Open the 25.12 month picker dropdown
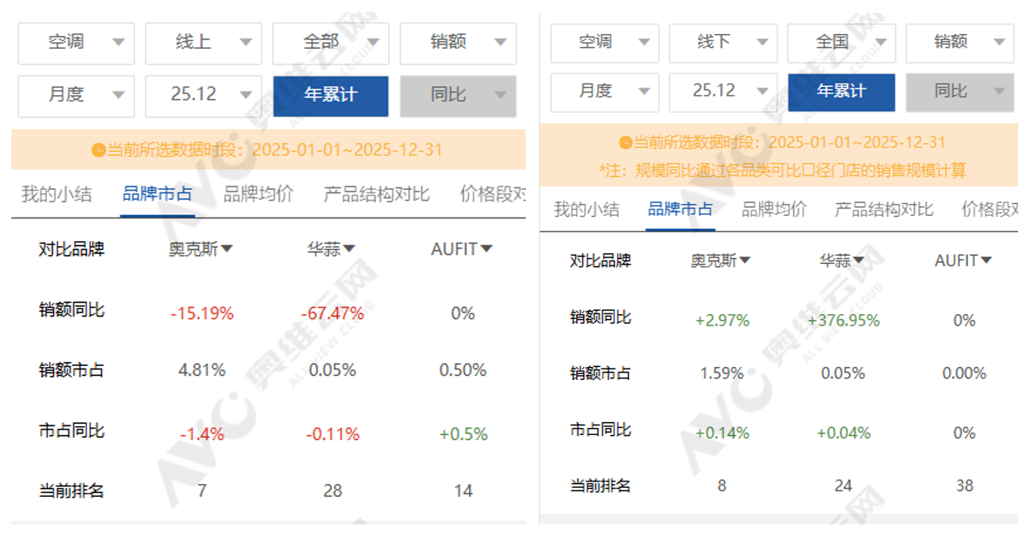The image size is (1036, 535). coord(203,93)
